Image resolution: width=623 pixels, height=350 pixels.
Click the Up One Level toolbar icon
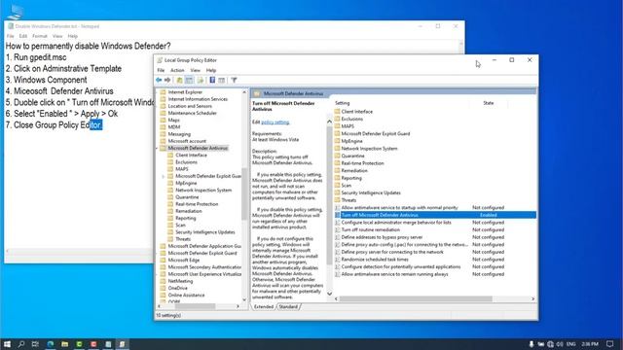point(179,80)
